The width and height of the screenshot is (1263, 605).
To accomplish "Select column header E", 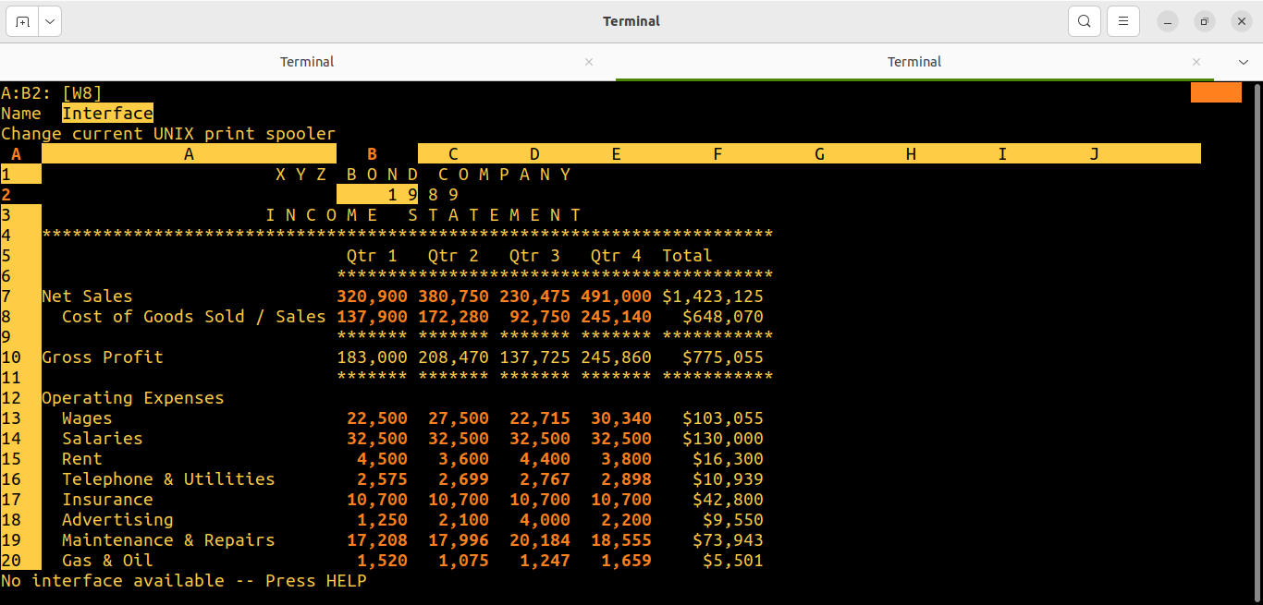I will [x=616, y=154].
